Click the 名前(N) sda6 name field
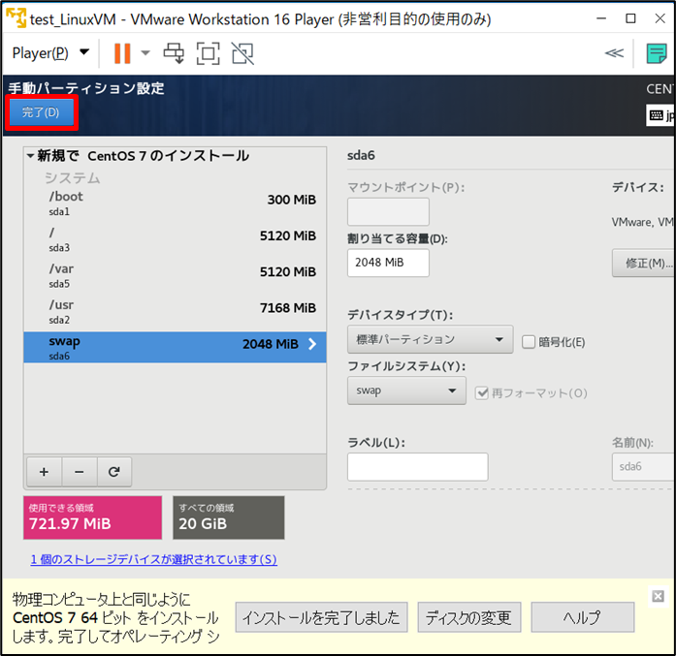The image size is (676, 656). (x=644, y=467)
